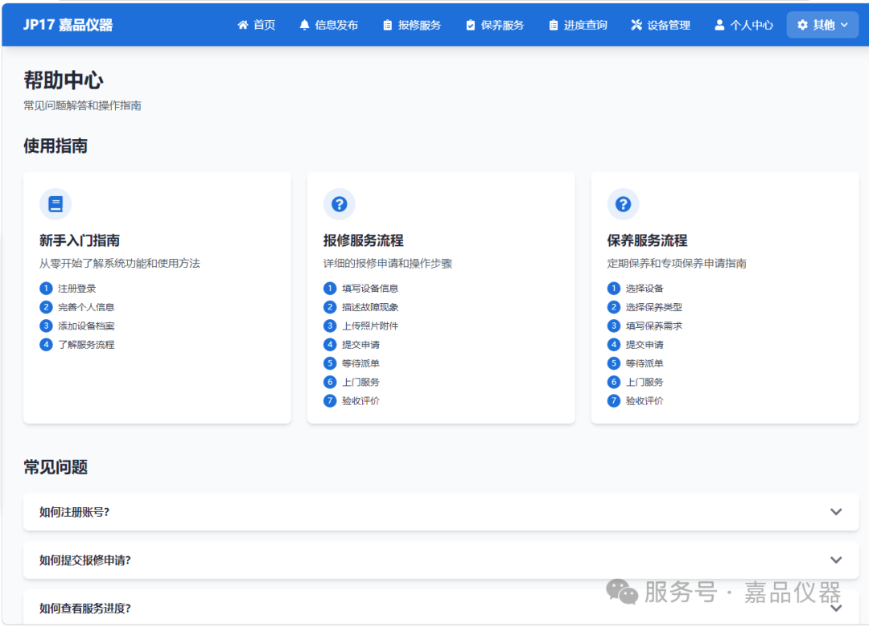869x627 pixels.
Task: Click the home icon in navbar
Action: point(243,25)
